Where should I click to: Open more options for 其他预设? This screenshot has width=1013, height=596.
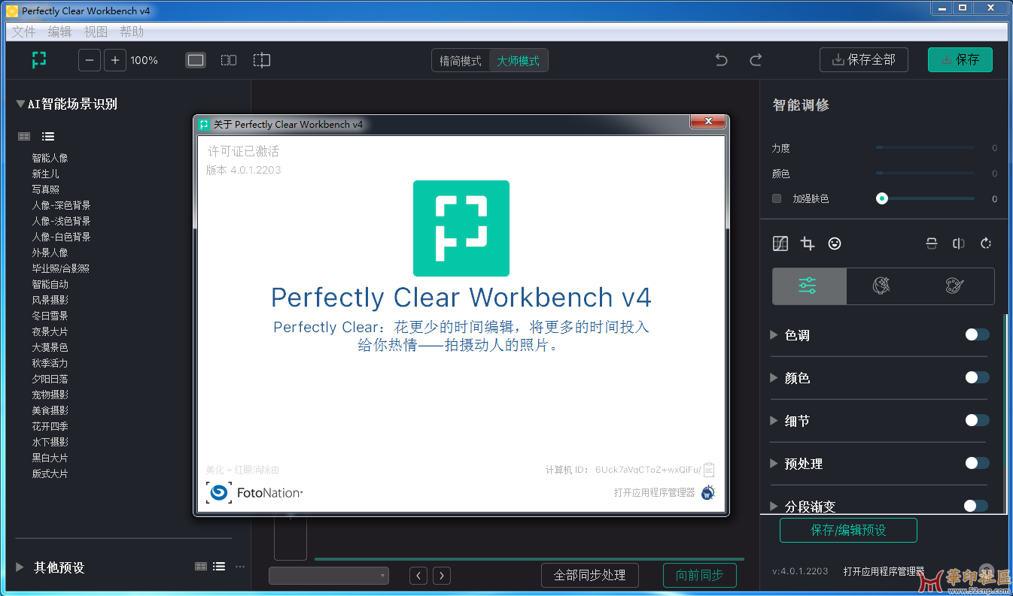[x=240, y=567]
